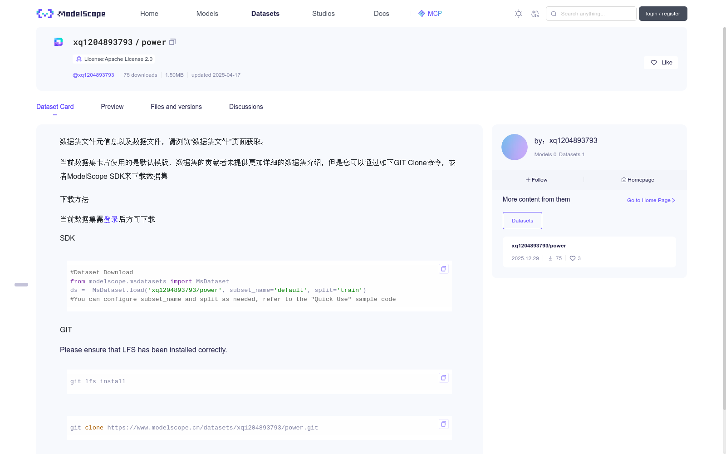726x454 pixels.
Task: Switch to the Dataset Card tab
Action: click(55, 107)
